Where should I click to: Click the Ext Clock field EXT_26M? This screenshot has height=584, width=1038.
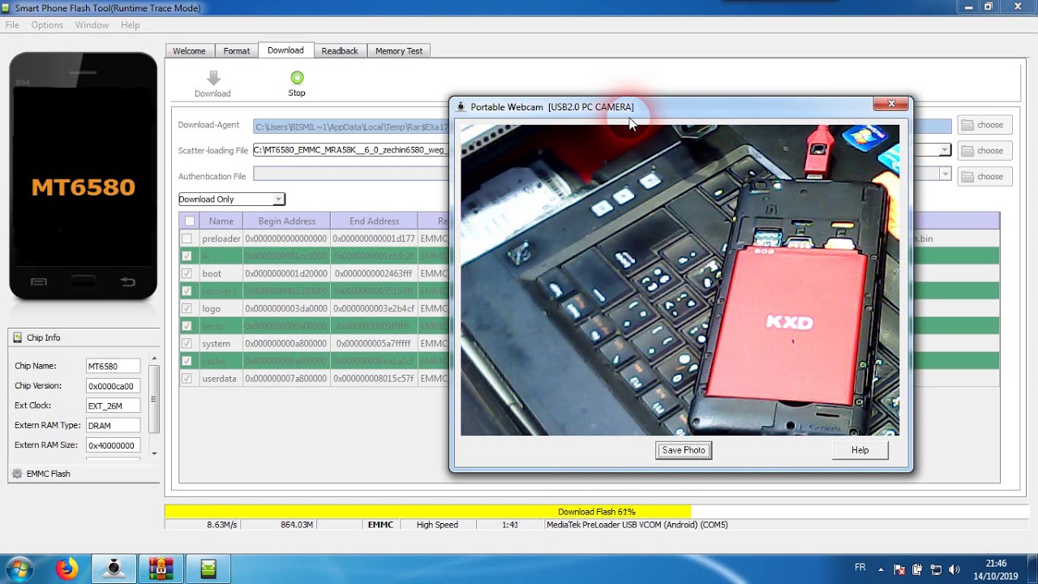click(x=114, y=406)
